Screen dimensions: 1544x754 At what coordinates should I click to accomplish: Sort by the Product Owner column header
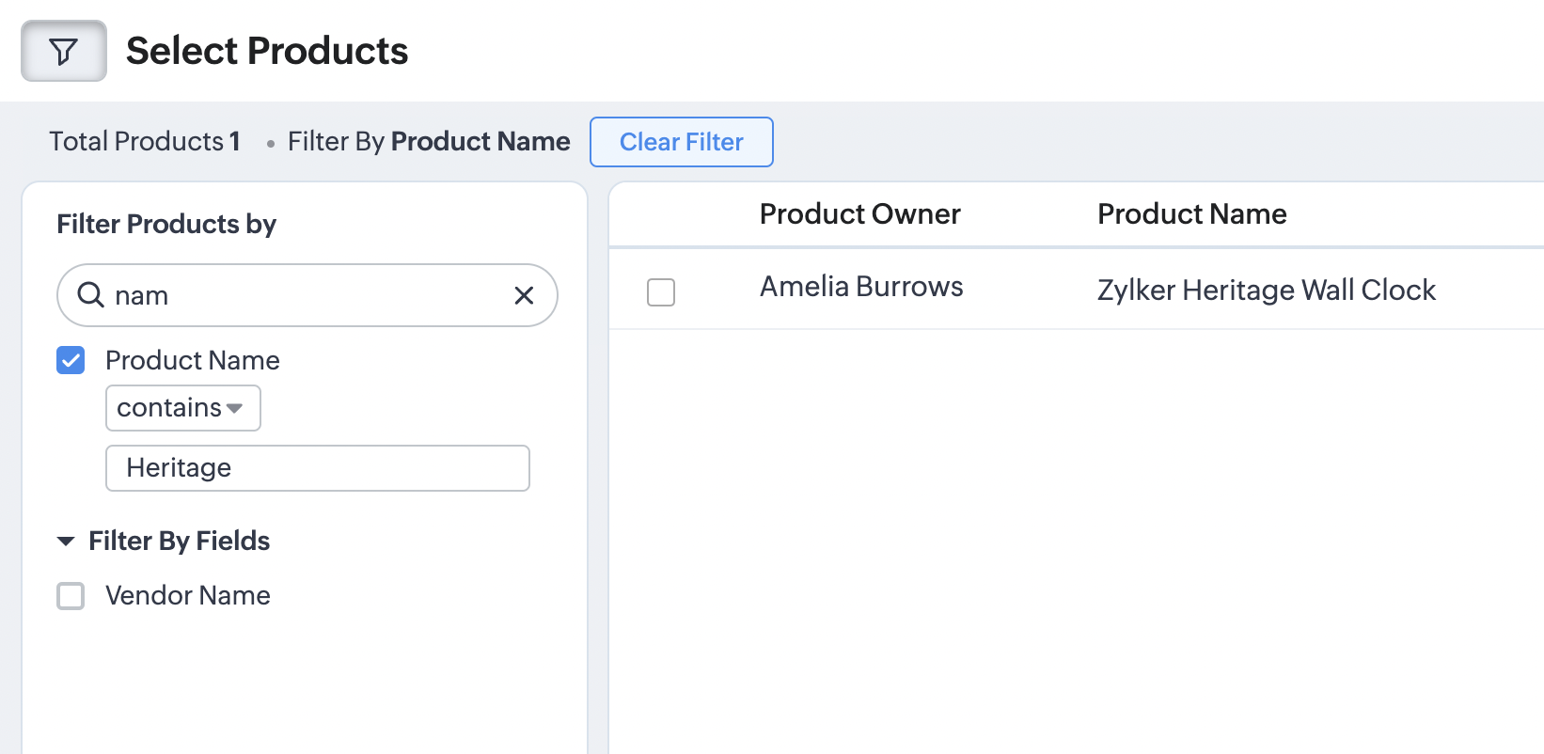[x=859, y=214]
